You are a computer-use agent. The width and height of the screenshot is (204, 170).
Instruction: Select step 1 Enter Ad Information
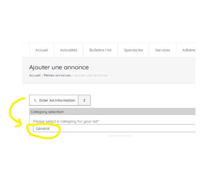[54, 100]
